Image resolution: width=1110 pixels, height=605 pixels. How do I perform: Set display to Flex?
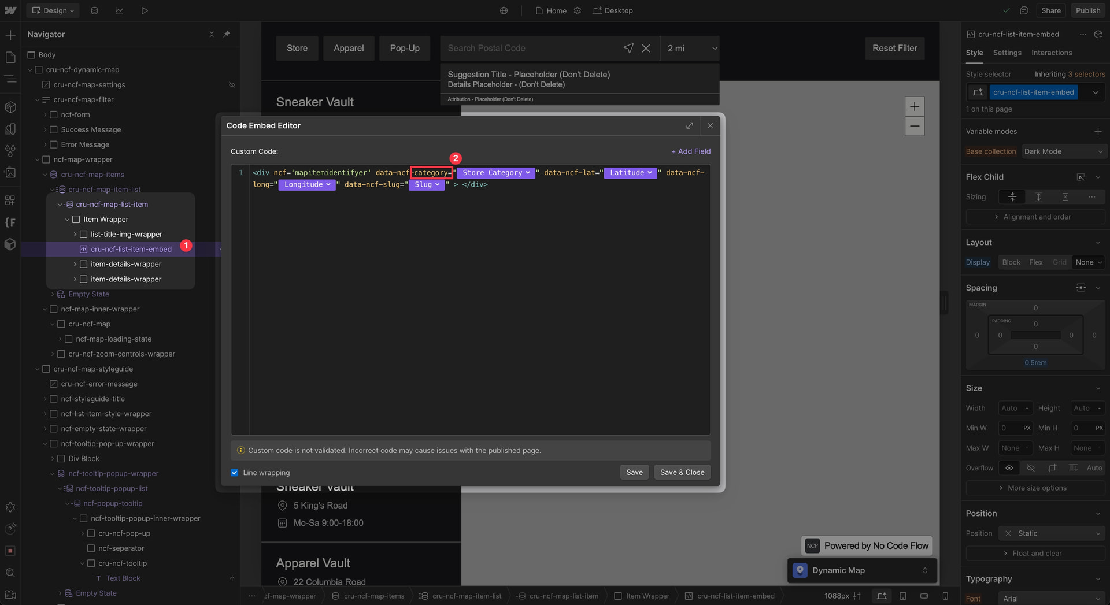point(1036,262)
